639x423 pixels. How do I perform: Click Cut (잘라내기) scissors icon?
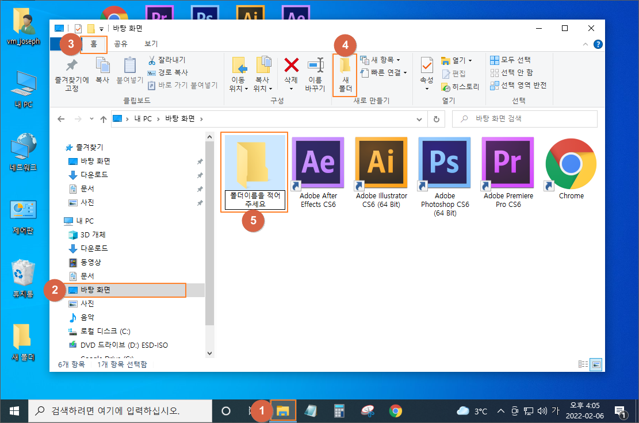click(152, 60)
